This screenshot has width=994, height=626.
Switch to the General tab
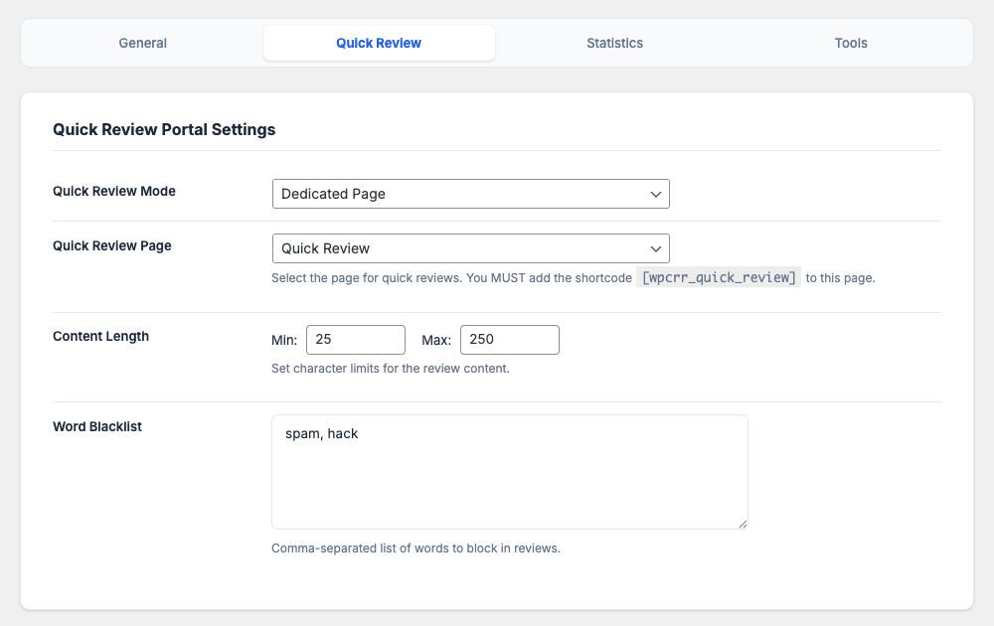tap(142, 43)
